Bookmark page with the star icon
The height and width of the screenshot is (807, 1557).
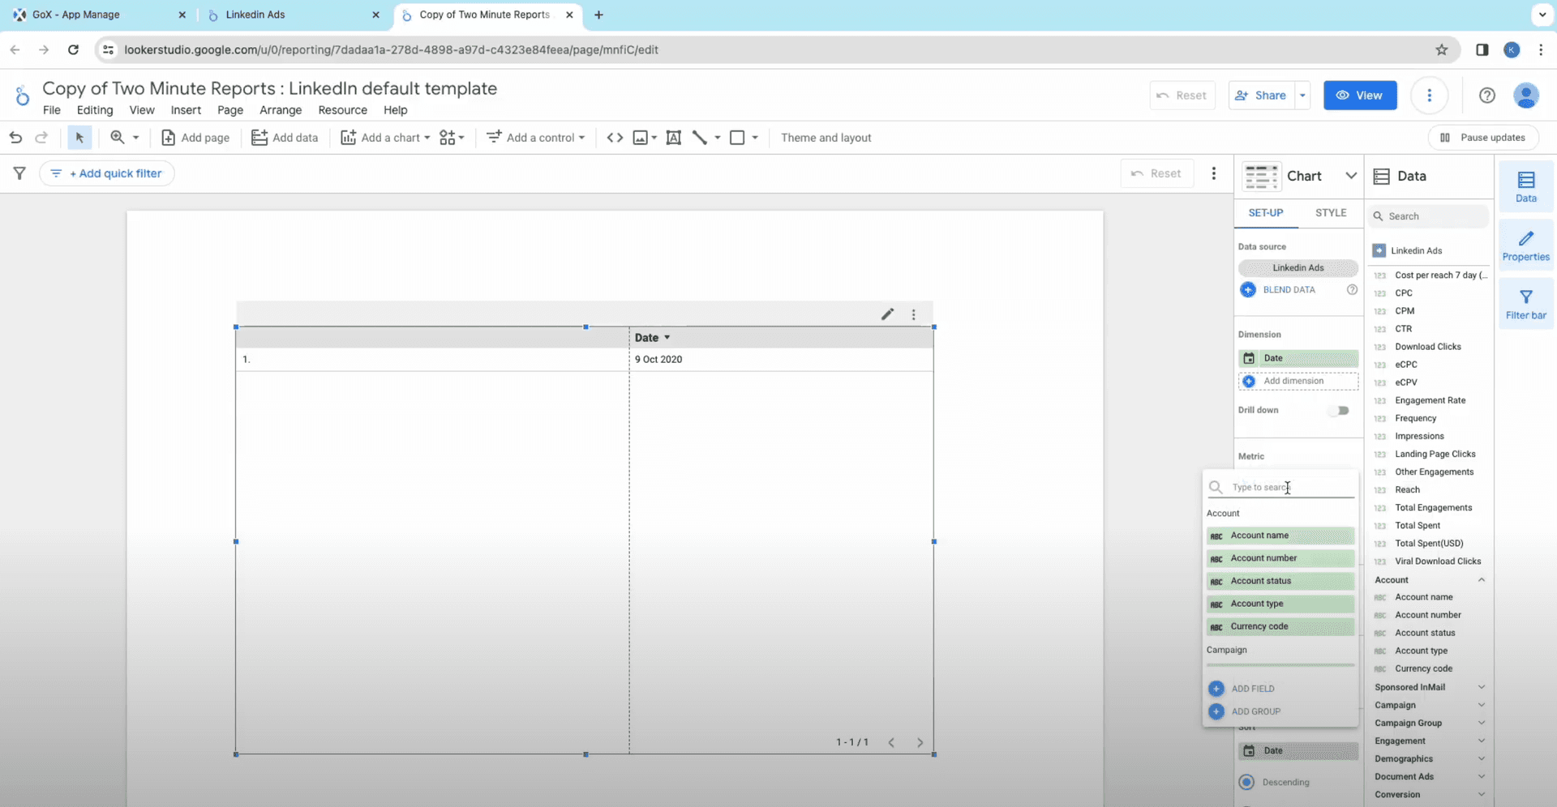click(1442, 50)
